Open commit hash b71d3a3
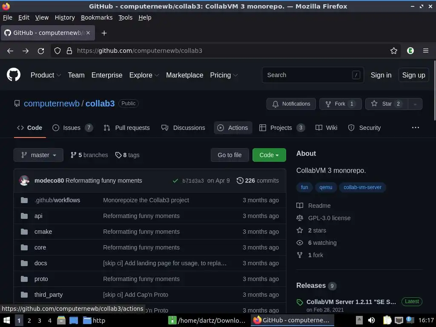436x327 pixels. pos(193,181)
